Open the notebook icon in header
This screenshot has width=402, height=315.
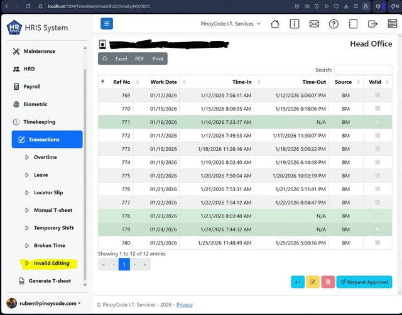[x=353, y=24]
